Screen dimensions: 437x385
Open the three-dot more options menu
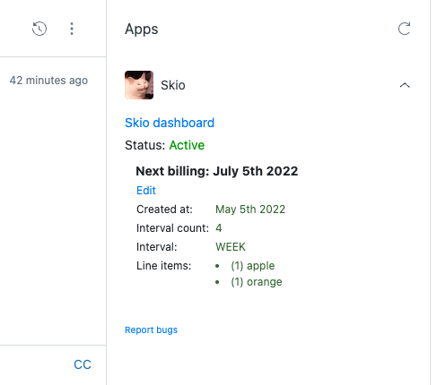click(x=72, y=29)
